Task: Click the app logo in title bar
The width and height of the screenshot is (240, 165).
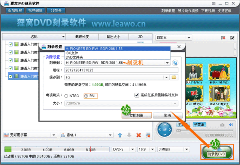Action: click(x=6, y=3)
